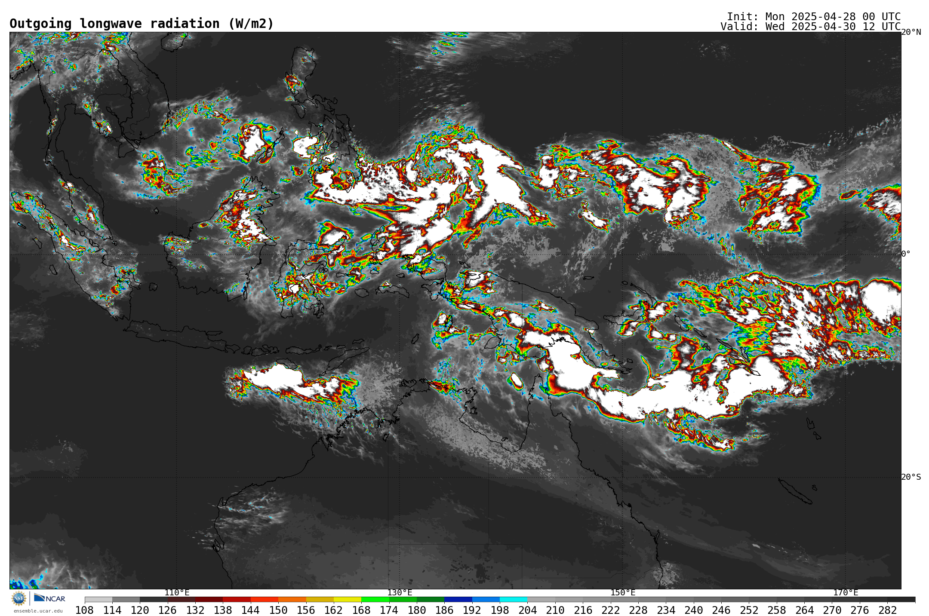Click the 192 colorbar tick label
This screenshot has height=616, width=929.
[x=472, y=610]
